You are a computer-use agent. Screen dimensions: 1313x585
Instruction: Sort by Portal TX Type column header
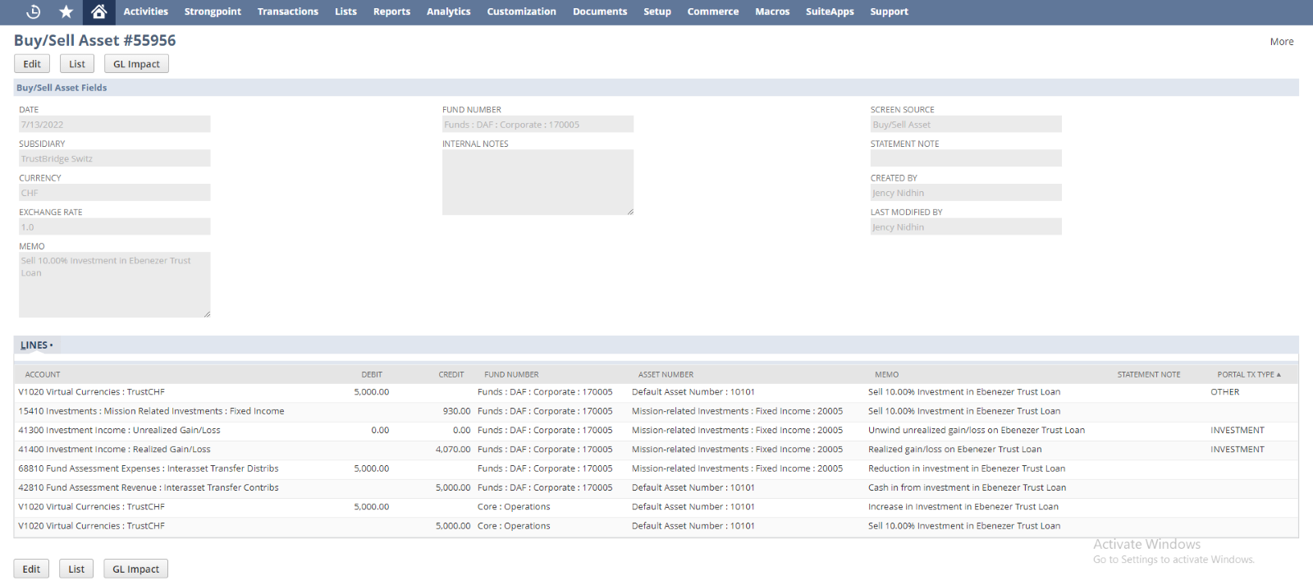1247,374
